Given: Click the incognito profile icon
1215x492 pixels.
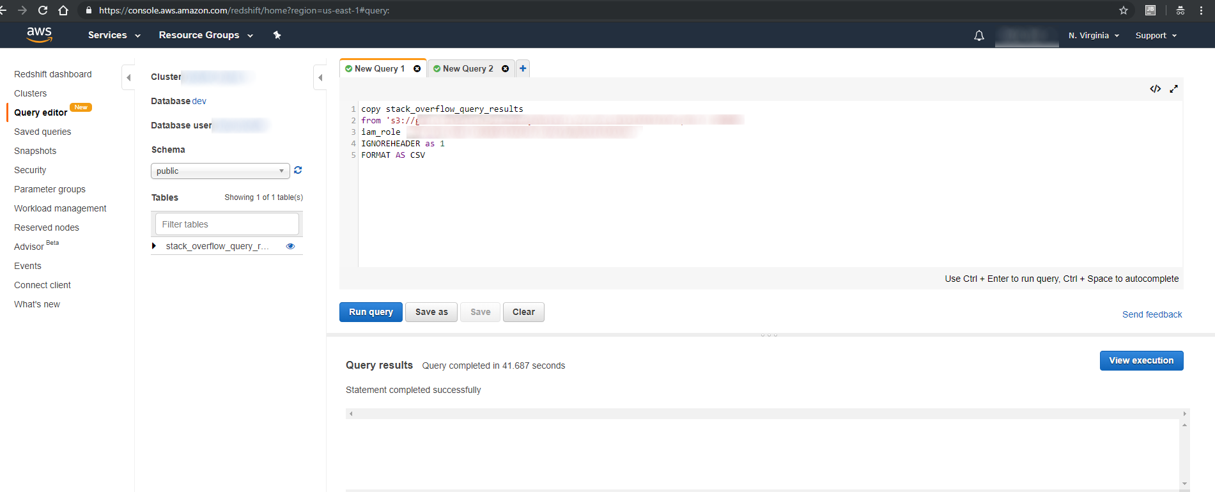Looking at the screenshot, I should [x=1180, y=10].
